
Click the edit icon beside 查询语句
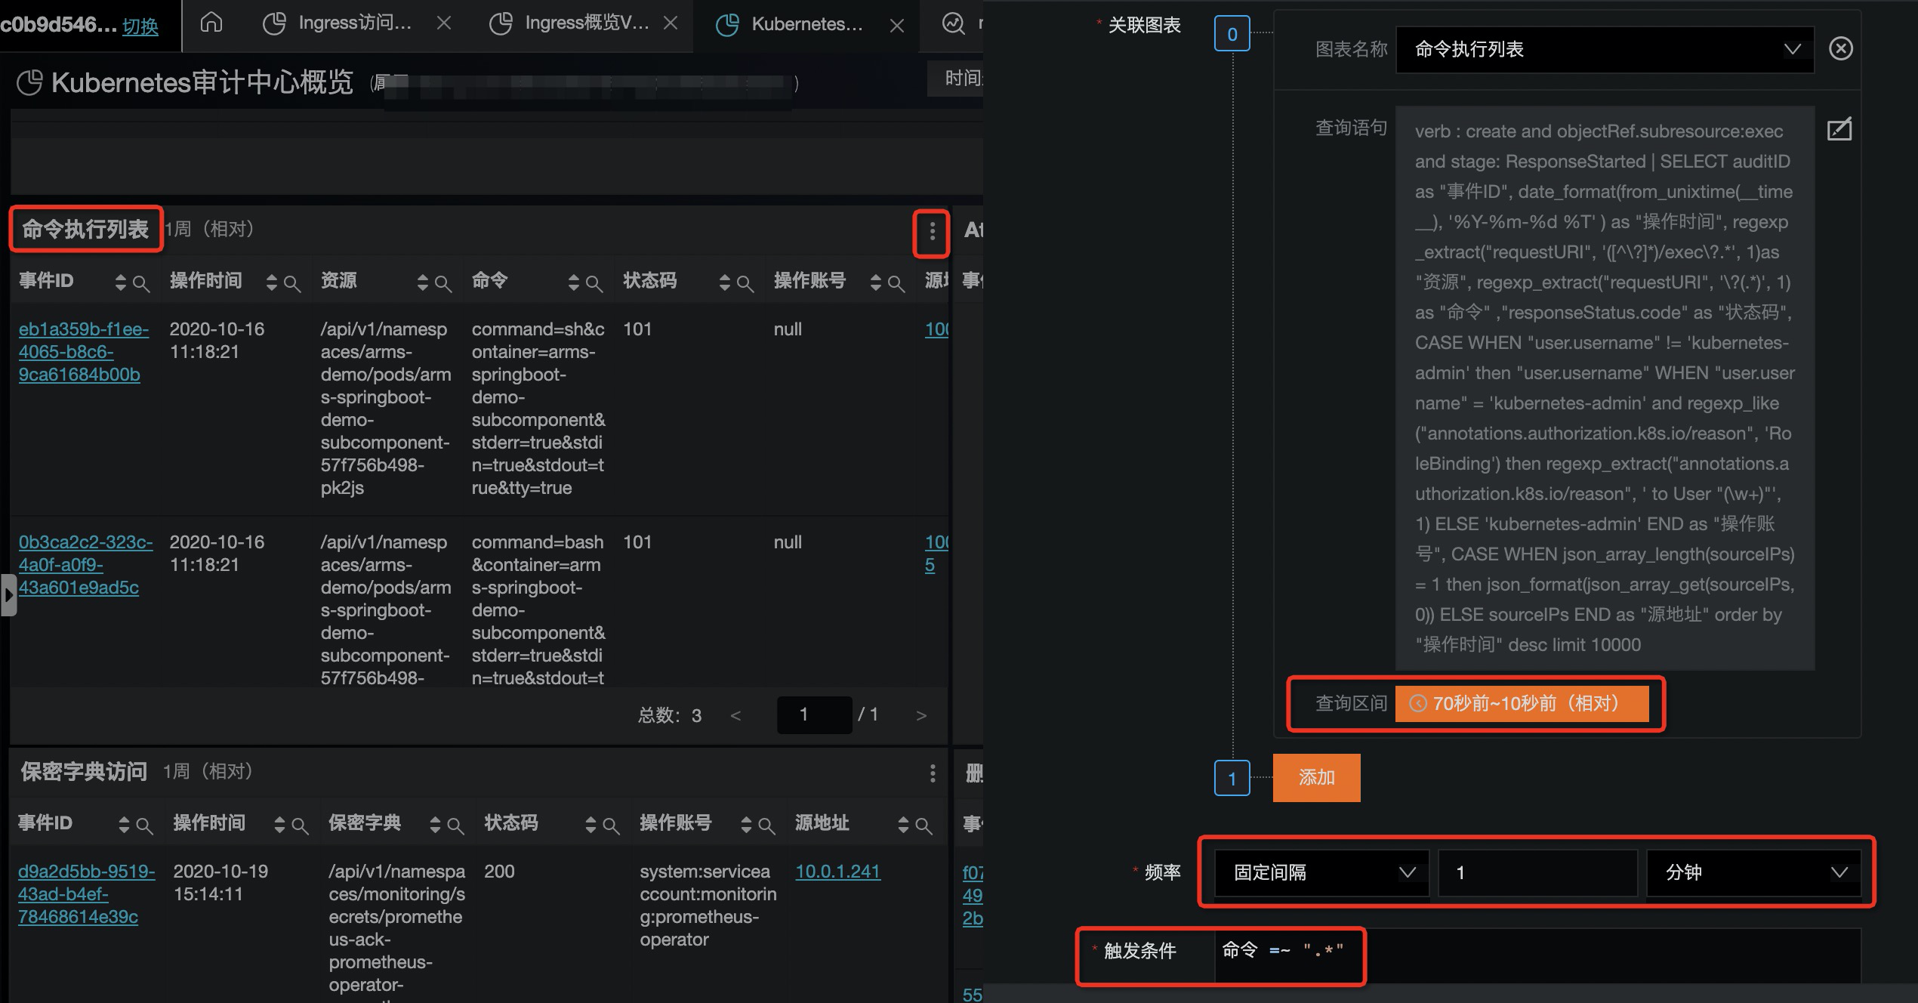pyautogui.click(x=1839, y=129)
